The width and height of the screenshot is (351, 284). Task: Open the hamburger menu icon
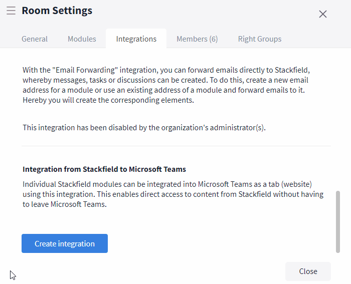[x=11, y=11]
